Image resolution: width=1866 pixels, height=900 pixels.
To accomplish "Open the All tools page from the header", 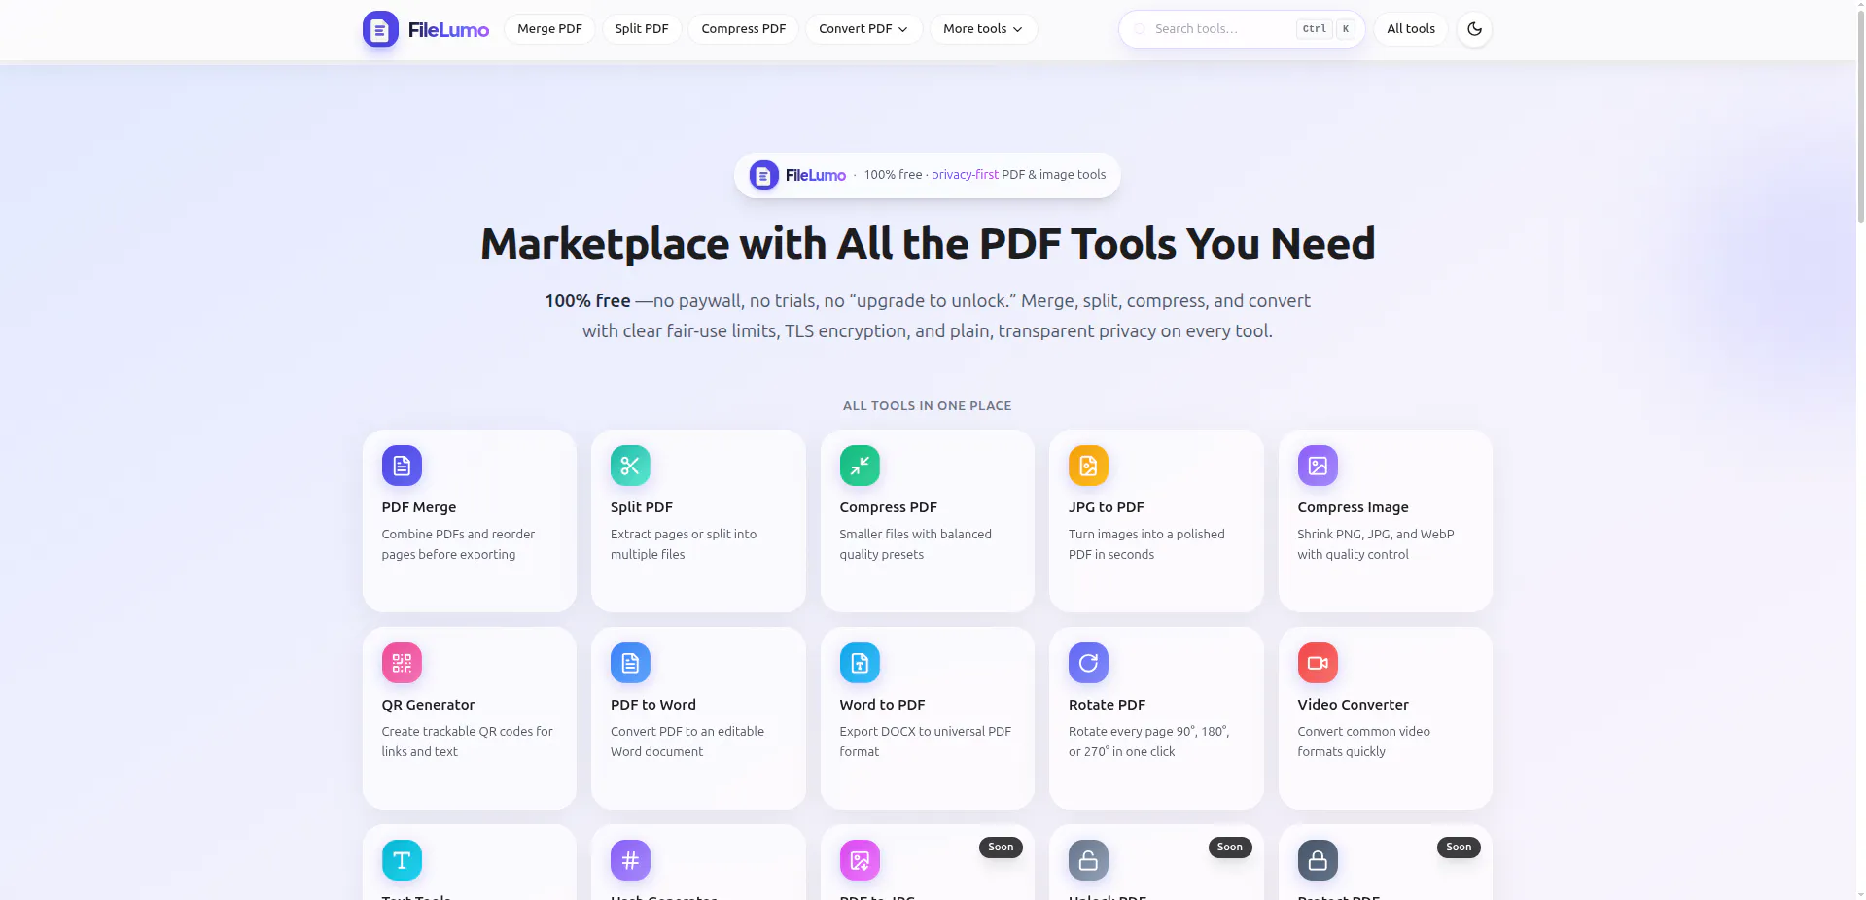I will click(x=1411, y=29).
